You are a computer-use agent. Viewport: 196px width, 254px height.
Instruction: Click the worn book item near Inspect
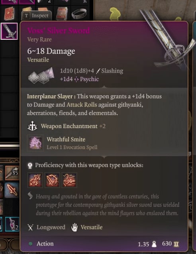pos(62,14)
